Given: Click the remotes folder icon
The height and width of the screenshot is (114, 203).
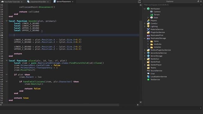Looking at the screenshot, I should click(x=152, y=47).
